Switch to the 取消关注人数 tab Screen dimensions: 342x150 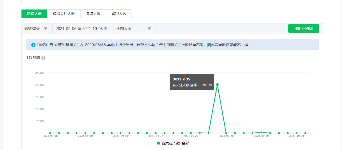tap(64, 14)
